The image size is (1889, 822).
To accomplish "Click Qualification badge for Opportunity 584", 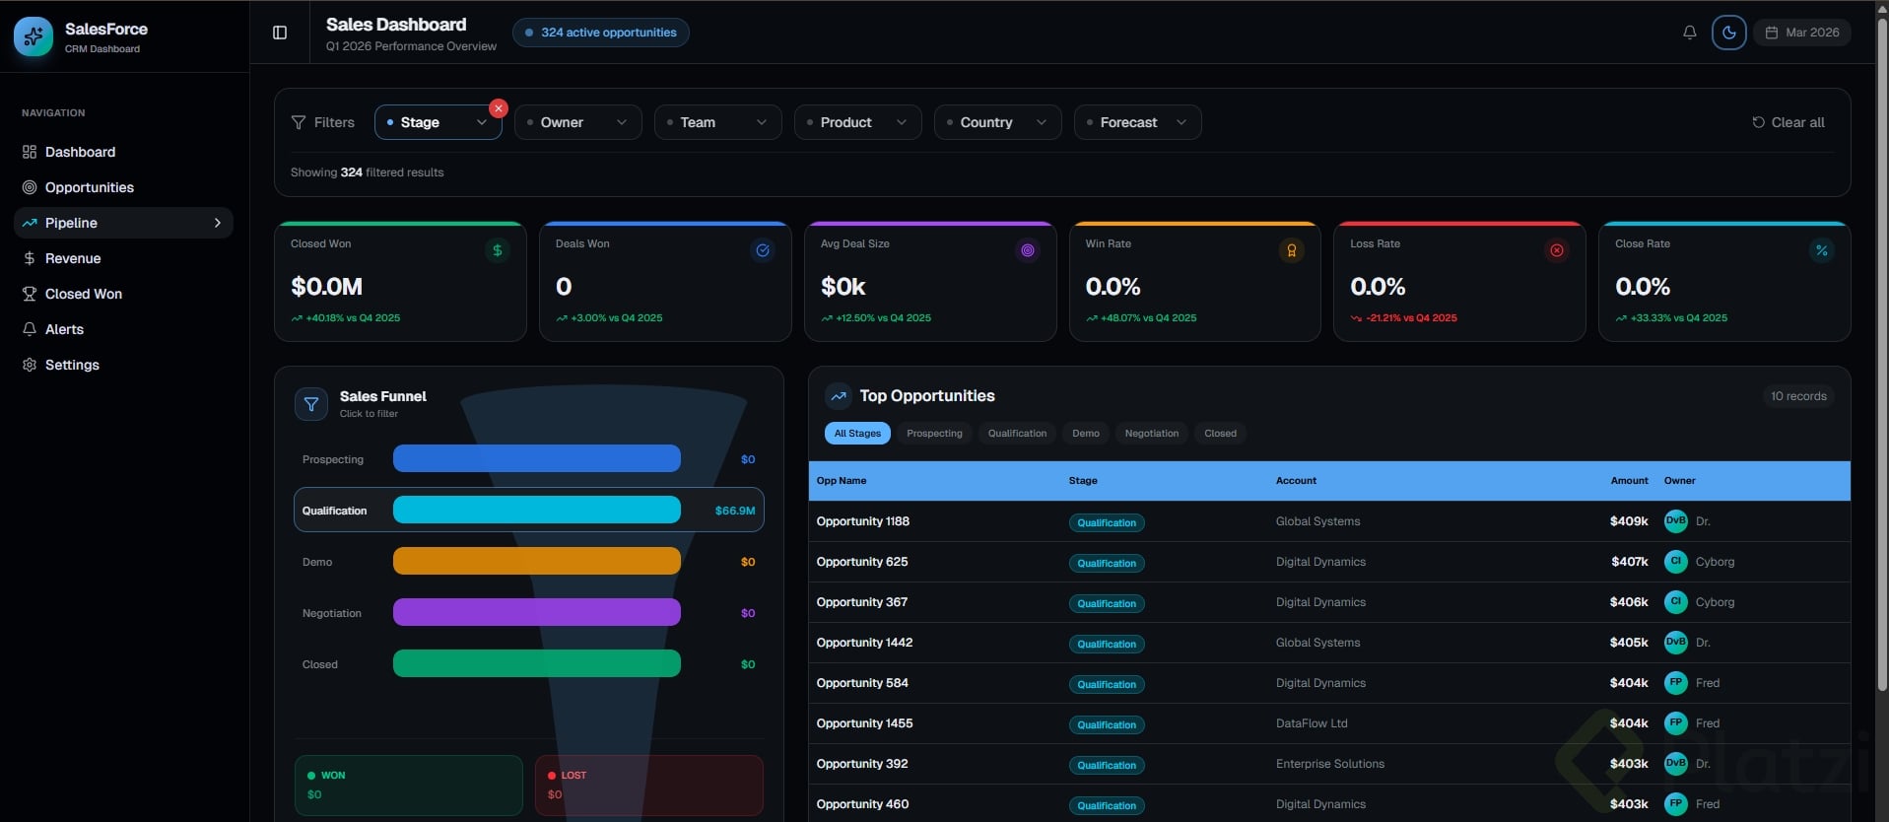I will click(1107, 684).
